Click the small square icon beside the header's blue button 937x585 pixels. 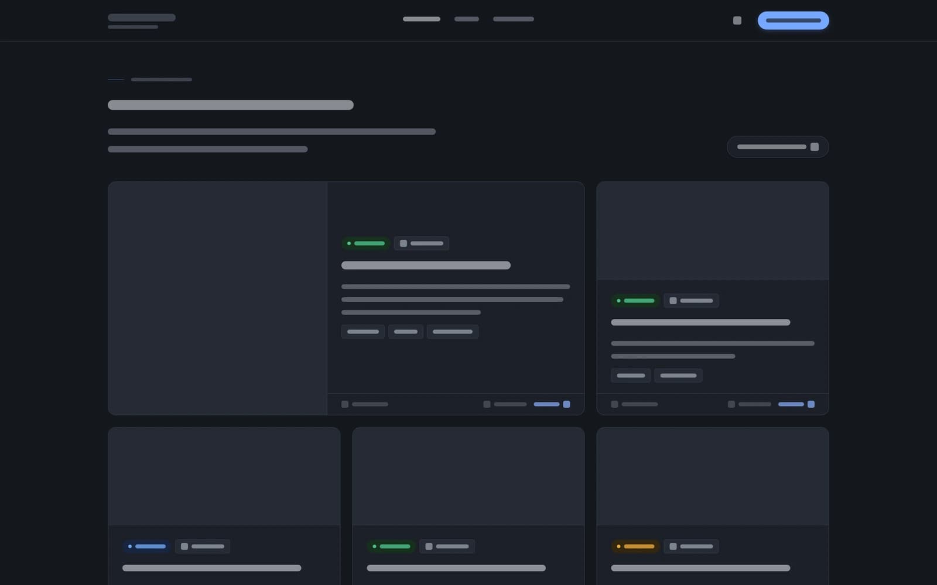[x=737, y=20]
